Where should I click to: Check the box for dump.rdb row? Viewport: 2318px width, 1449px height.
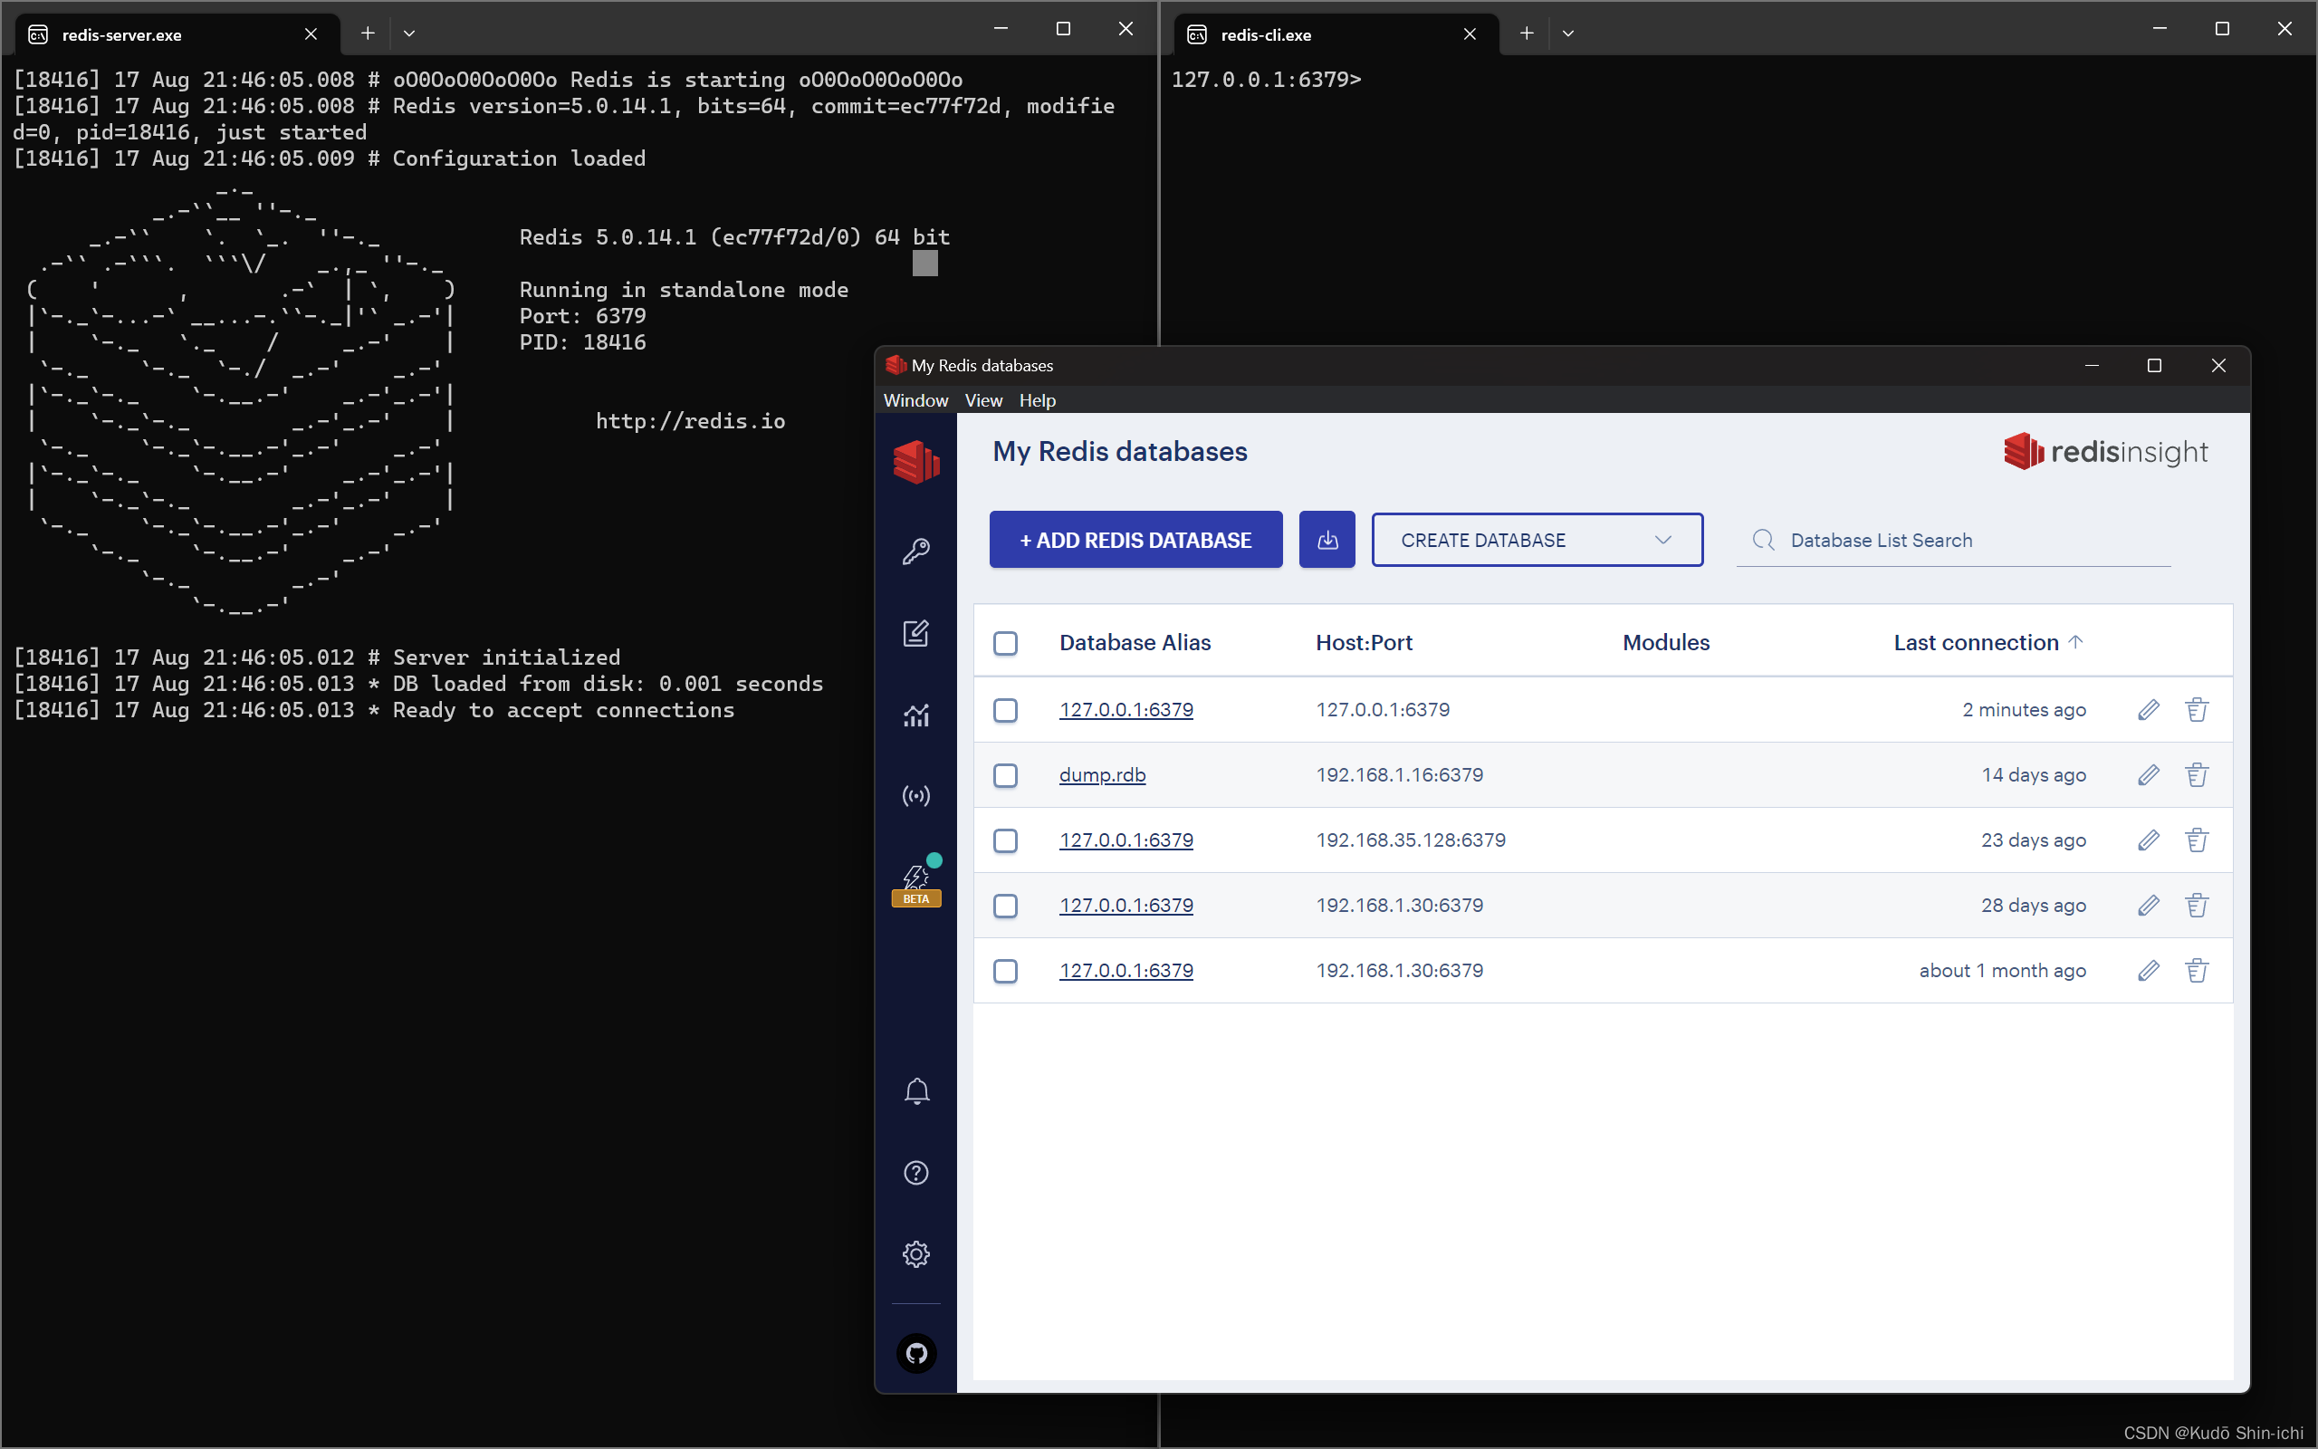1005,775
